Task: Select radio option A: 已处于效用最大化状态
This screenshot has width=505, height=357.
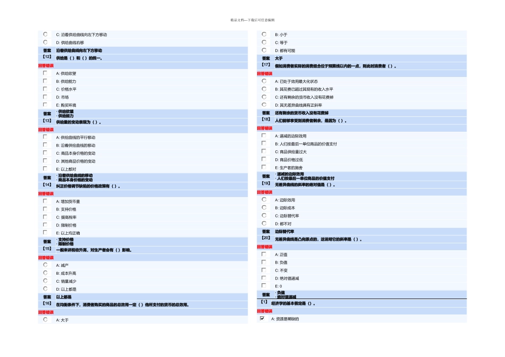Action: coord(264,81)
